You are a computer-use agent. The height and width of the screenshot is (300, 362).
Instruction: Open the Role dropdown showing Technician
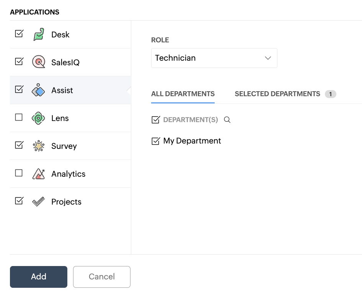tap(207, 58)
